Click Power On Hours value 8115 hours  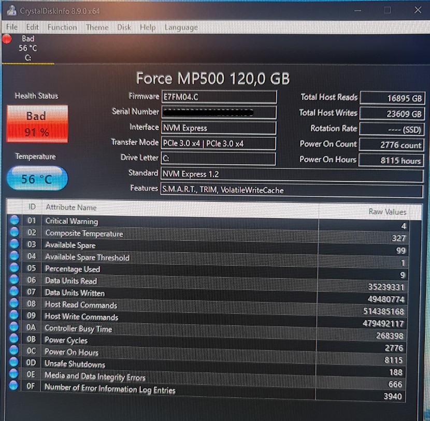391,160
